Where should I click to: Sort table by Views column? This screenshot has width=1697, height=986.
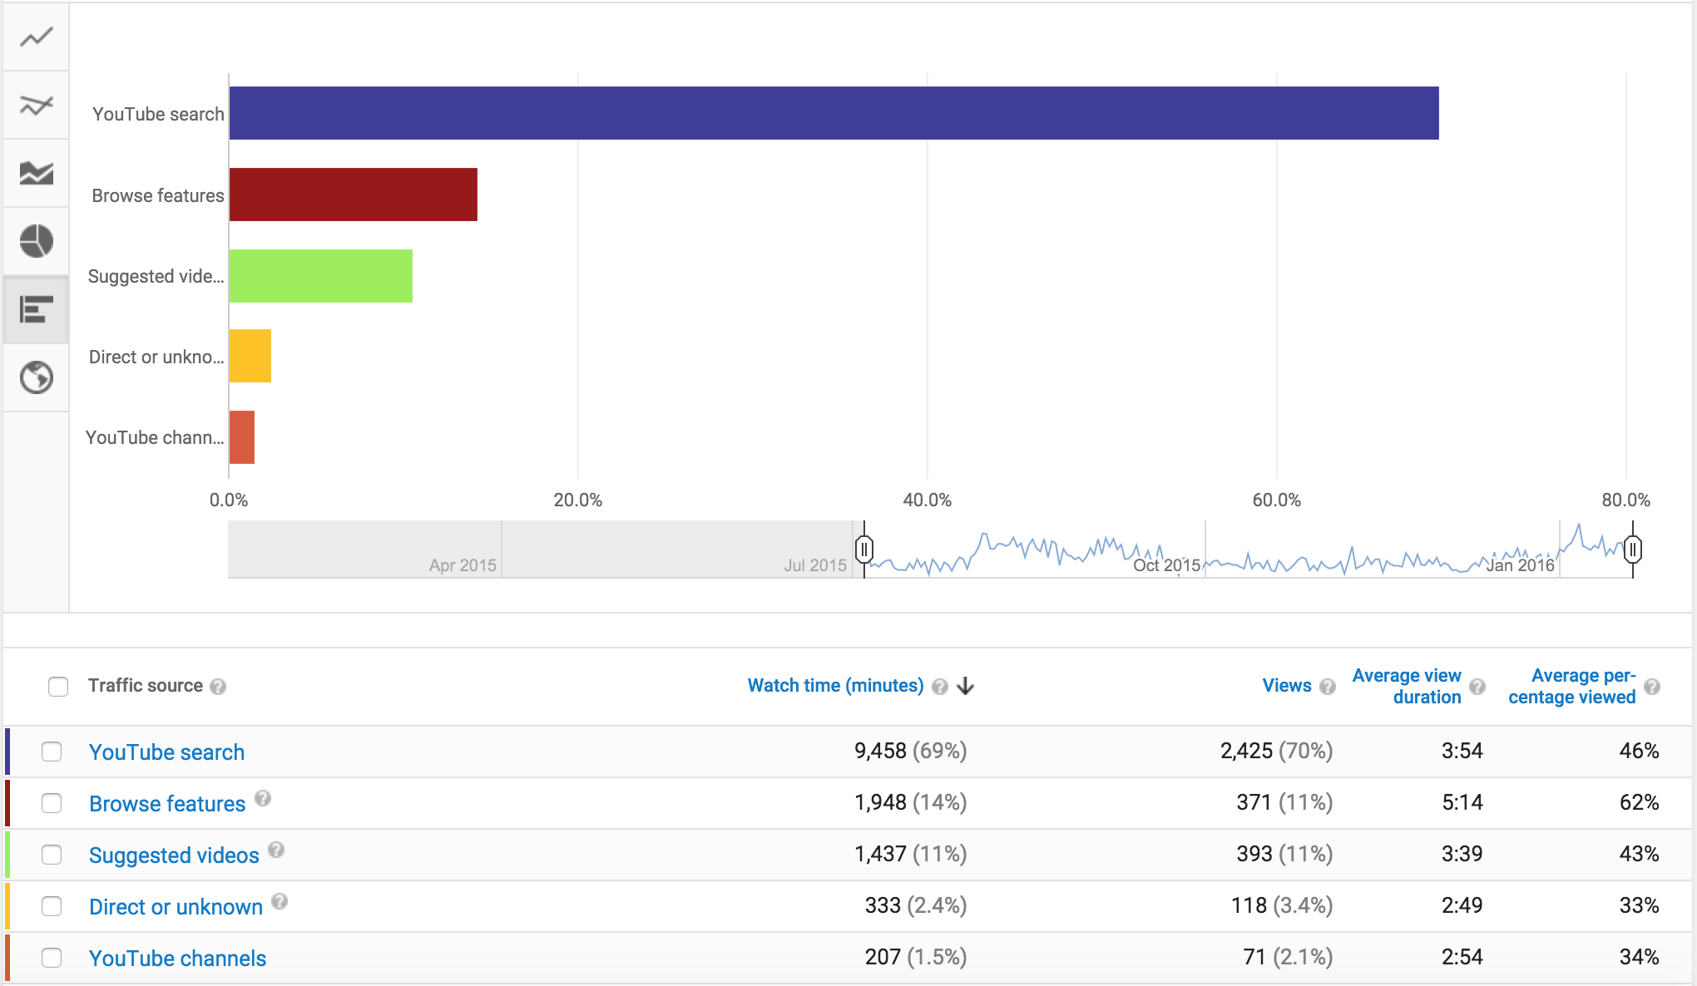tap(1286, 686)
